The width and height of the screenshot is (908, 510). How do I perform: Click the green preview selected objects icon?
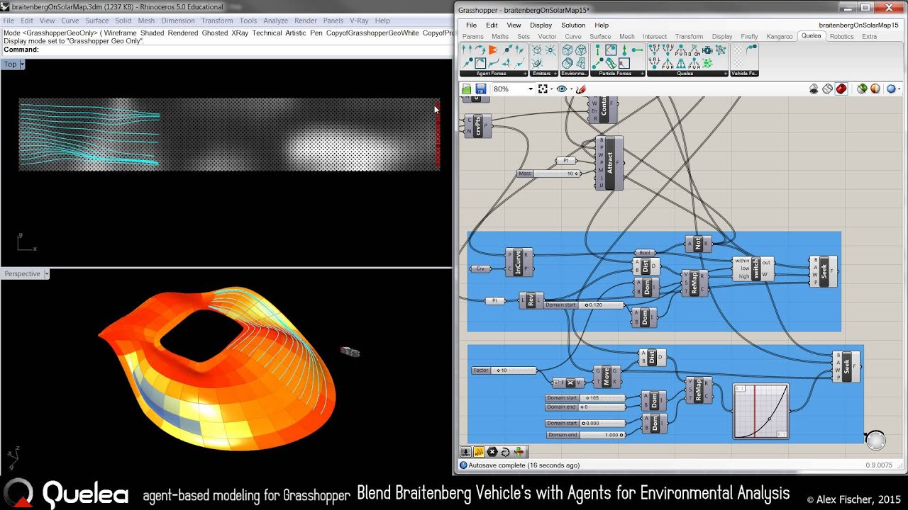coord(862,89)
